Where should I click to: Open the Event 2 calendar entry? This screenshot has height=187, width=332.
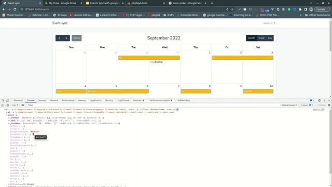[156, 62]
